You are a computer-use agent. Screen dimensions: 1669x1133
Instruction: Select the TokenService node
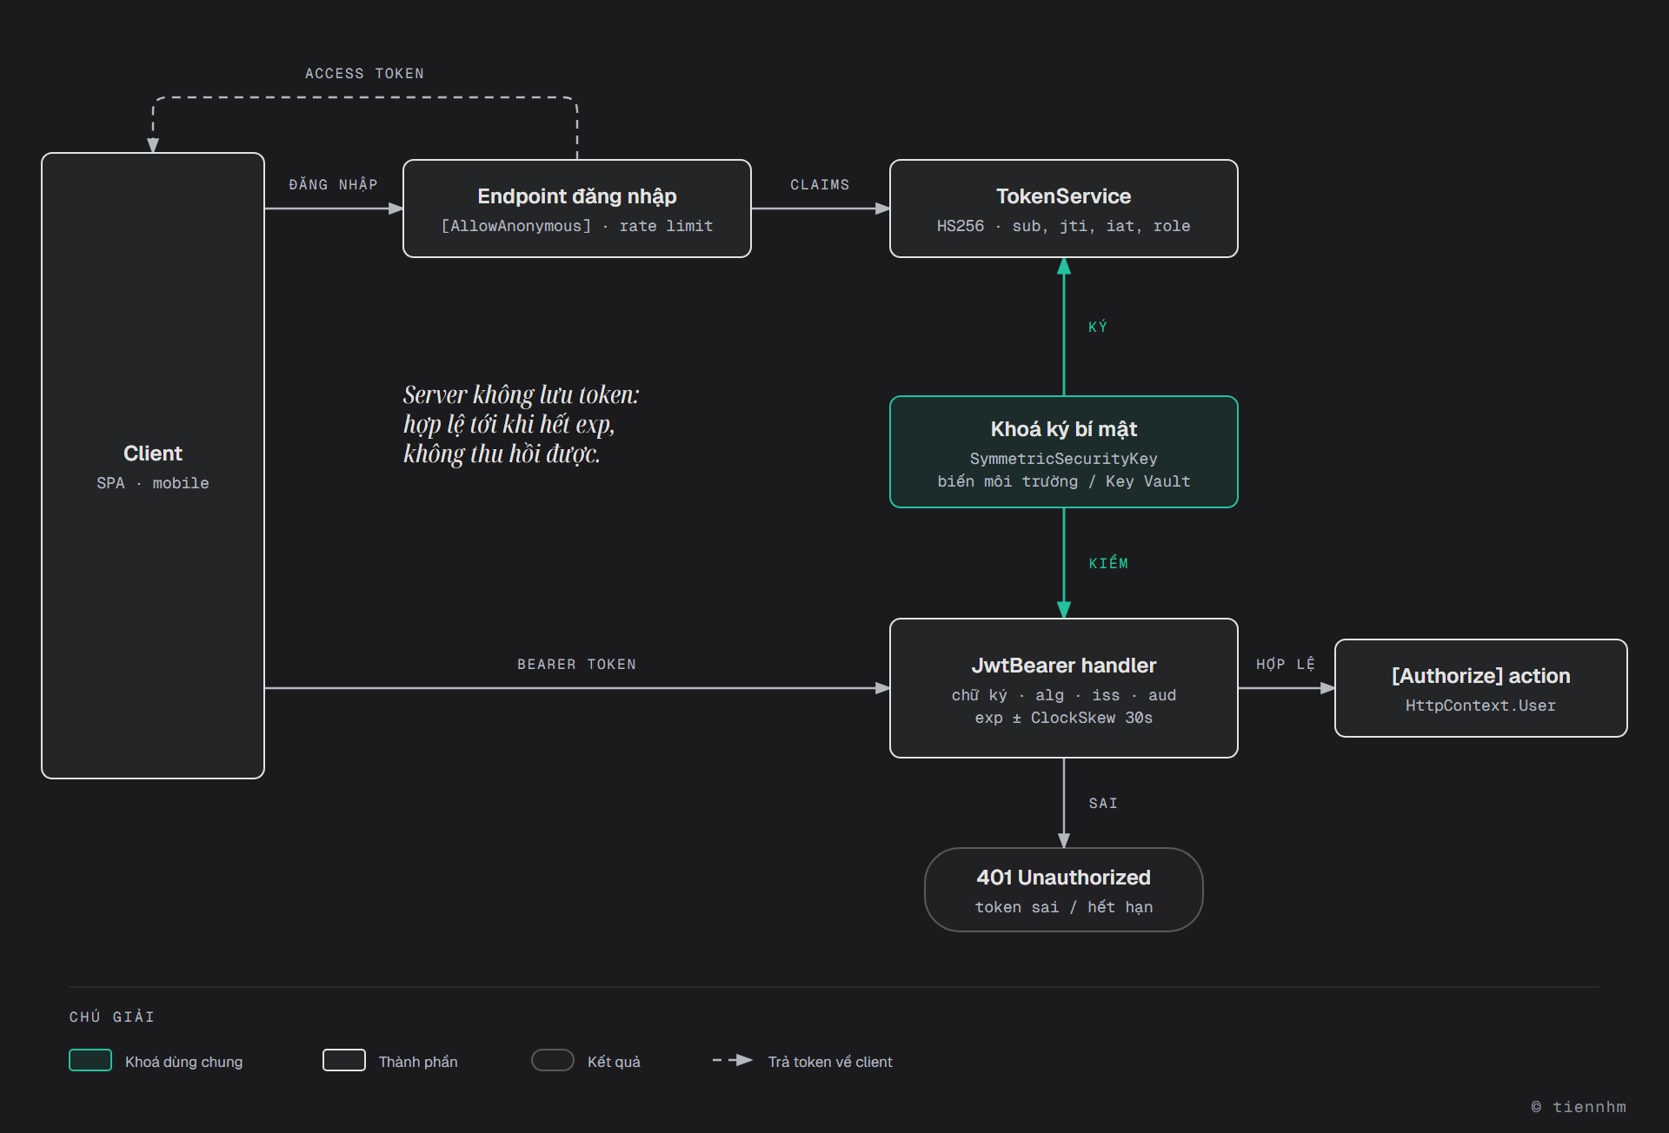tap(1064, 209)
